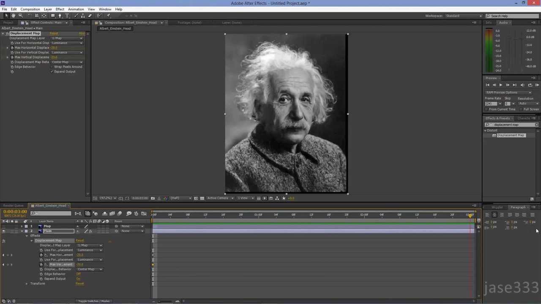
Task: Toggle stopwatch for Max Vertical Displacement in timeline
Action: pyautogui.click(x=41, y=264)
